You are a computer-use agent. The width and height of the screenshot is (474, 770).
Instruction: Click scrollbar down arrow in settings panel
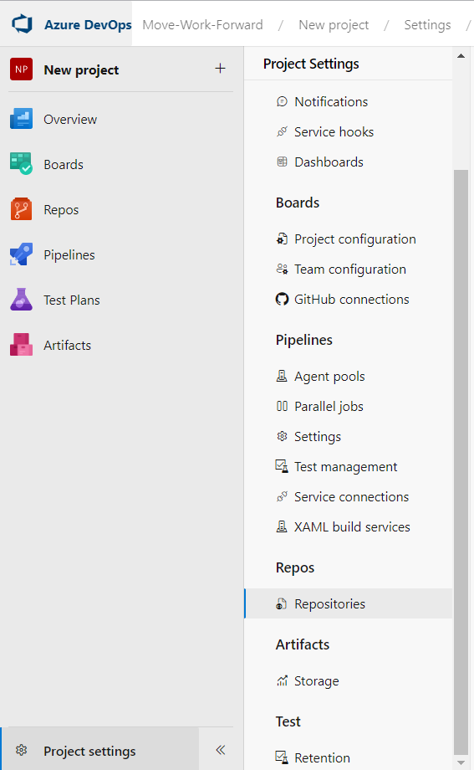click(461, 762)
